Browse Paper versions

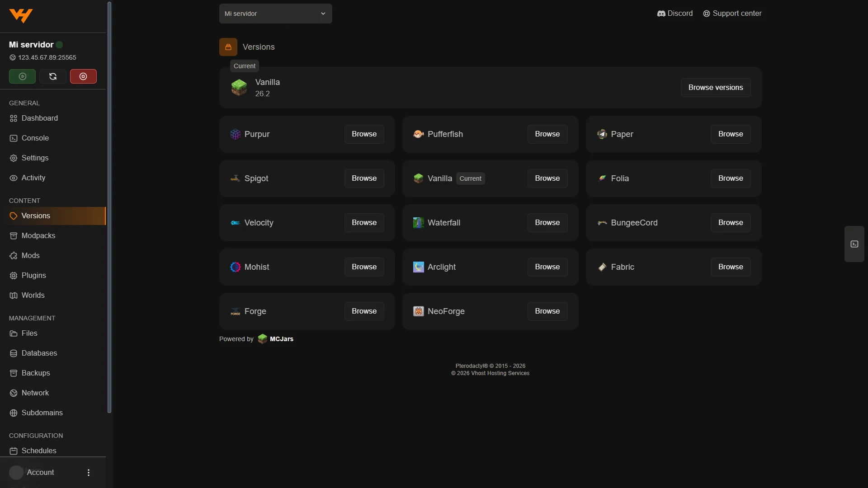click(731, 134)
